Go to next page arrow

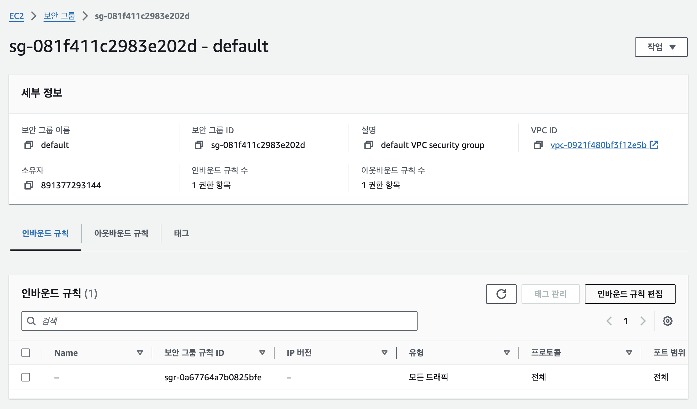pos(643,321)
